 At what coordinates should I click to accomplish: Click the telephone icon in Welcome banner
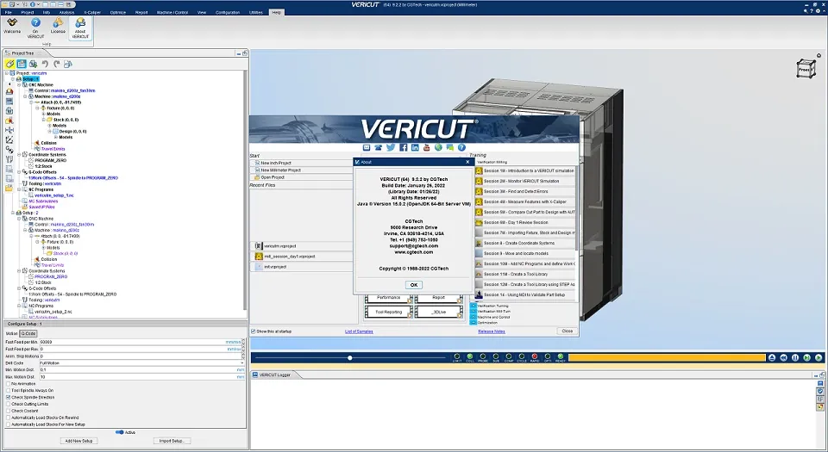378,147
